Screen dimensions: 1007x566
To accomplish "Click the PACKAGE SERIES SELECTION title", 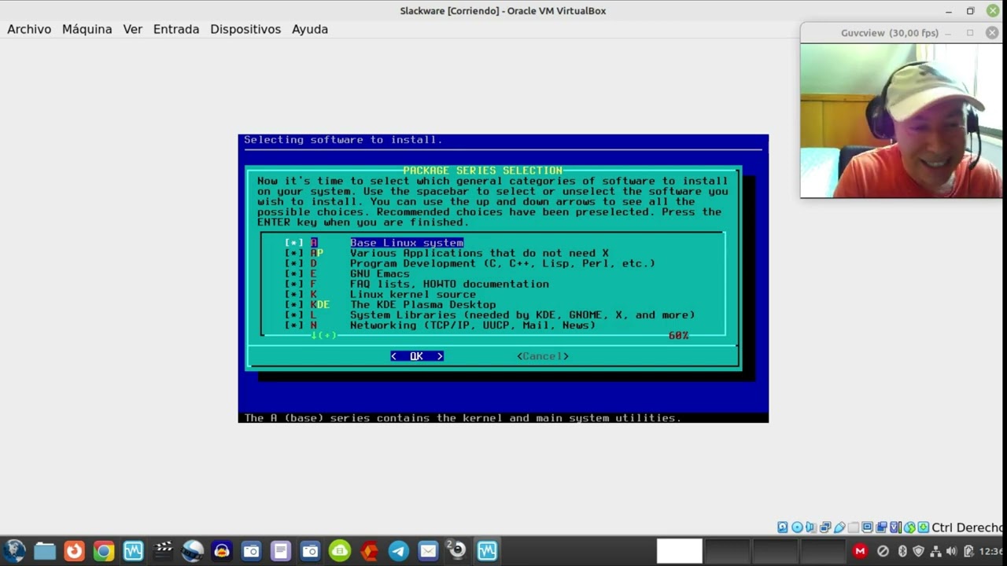I will coord(482,170).
